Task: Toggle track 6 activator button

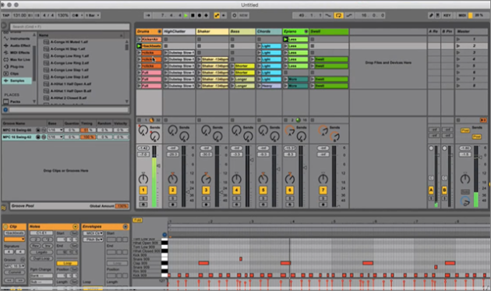Action: click(290, 190)
